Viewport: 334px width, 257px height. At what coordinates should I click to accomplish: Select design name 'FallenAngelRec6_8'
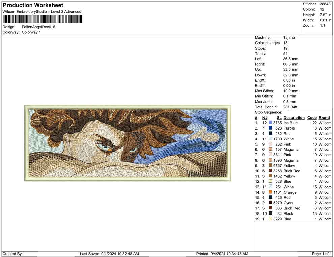pos(38,27)
